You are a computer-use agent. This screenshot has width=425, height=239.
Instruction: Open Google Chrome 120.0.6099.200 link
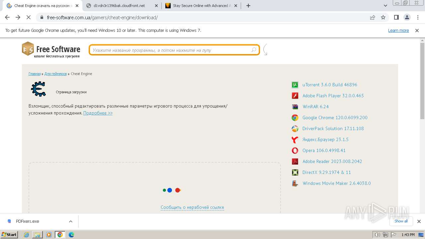tap(335, 118)
